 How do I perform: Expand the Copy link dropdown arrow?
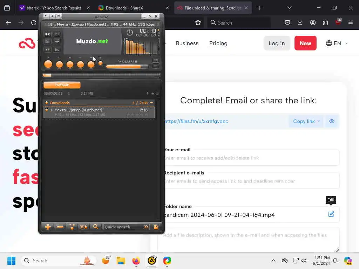[x=319, y=121]
